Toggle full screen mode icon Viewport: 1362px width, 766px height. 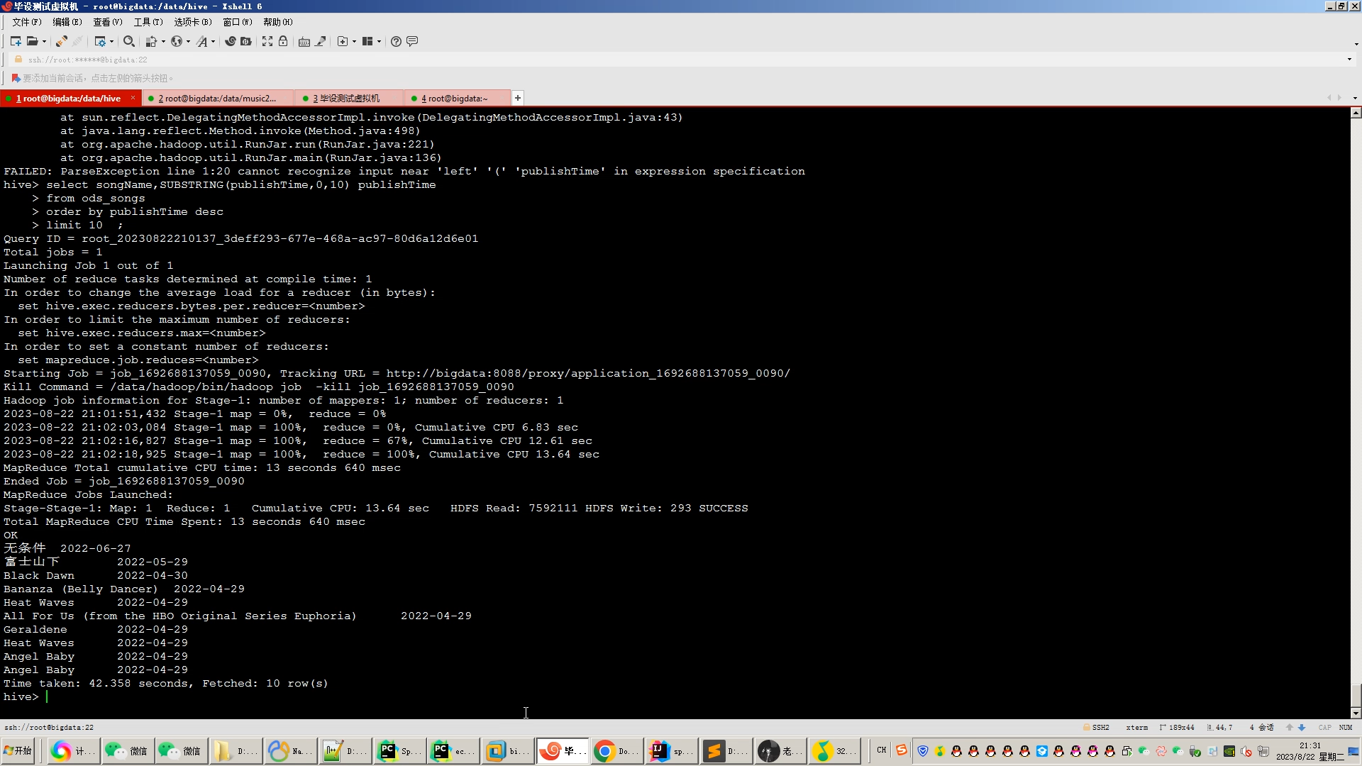[x=267, y=41]
